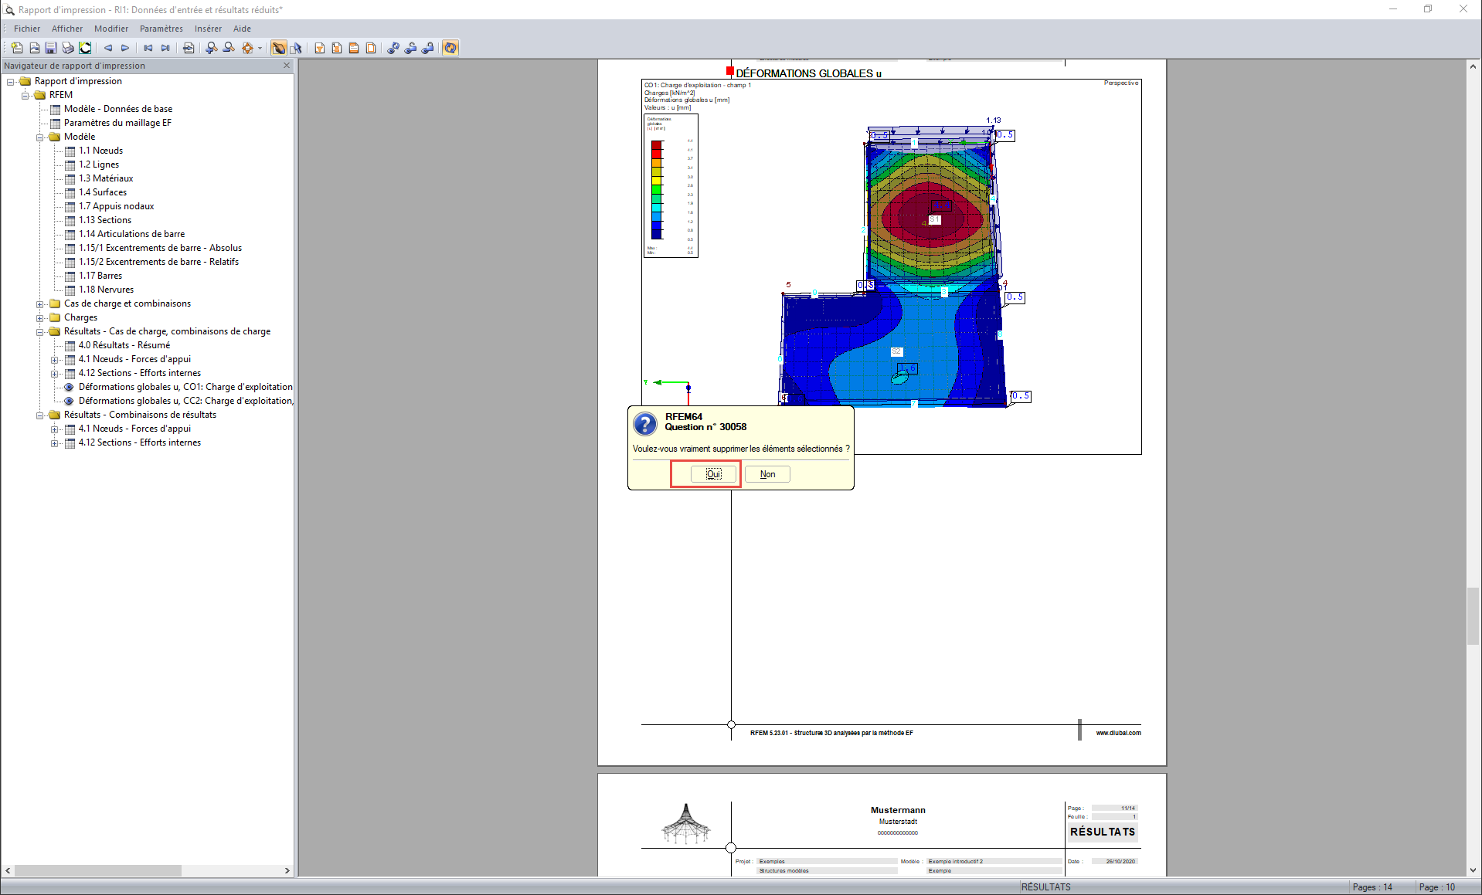The height and width of the screenshot is (895, 1482).
Task: Click the orange four-arrow fit view icon
Action: point(247,48)
